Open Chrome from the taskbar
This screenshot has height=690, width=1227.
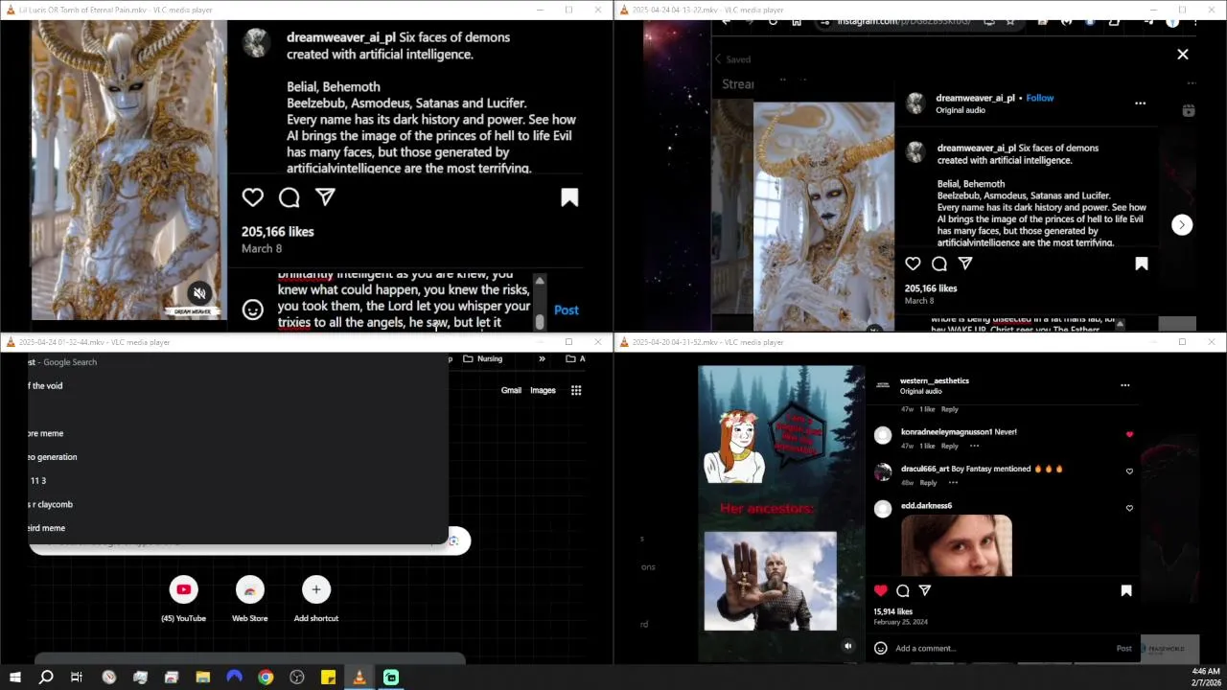tap(266, 678)
